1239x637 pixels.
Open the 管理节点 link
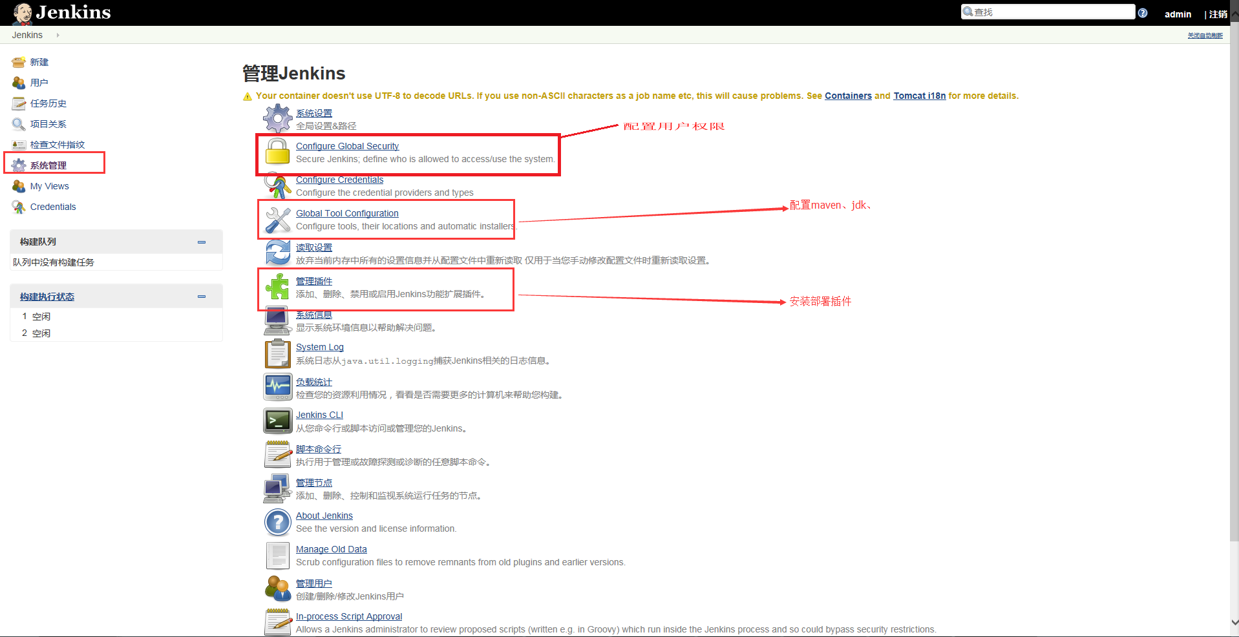tap(314, 483)
